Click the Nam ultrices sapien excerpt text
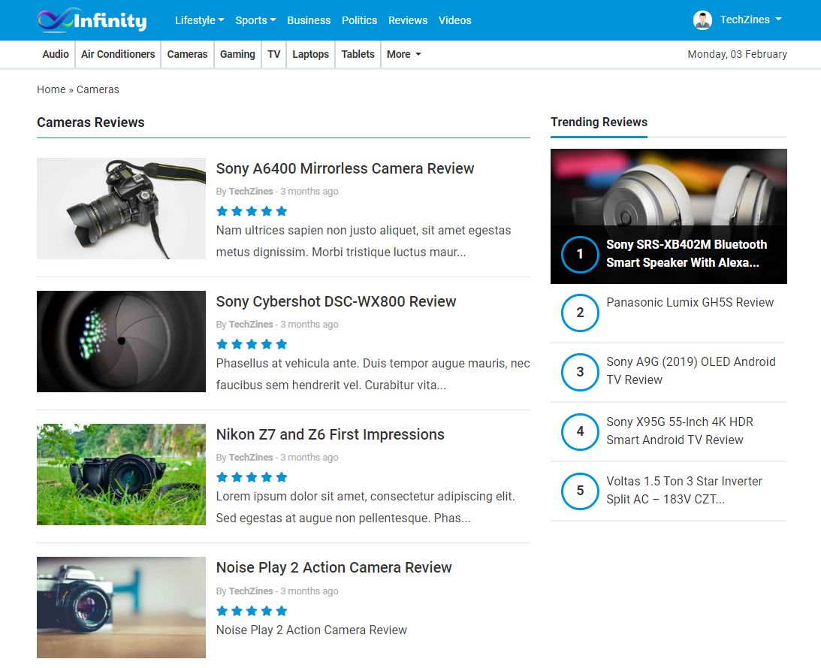821x668 pixels. coord(364,241)
